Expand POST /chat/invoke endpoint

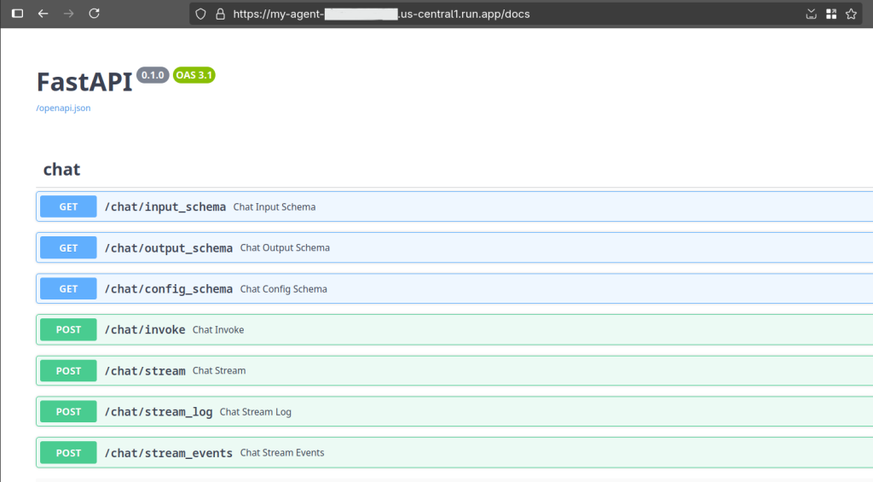454,330
